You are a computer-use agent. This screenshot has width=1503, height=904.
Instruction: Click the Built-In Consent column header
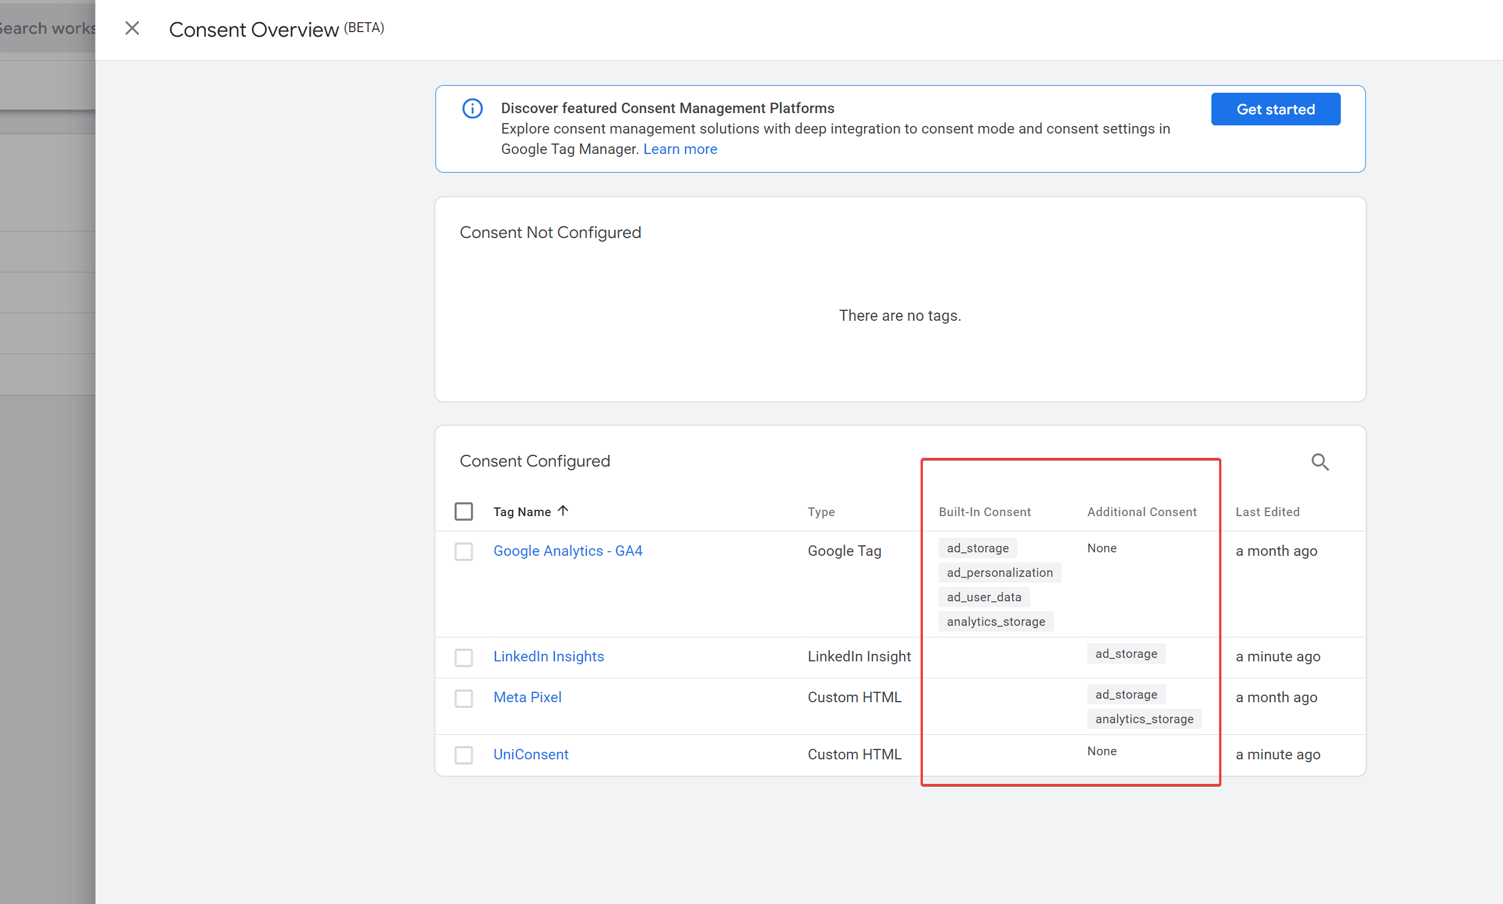[984, 511]
